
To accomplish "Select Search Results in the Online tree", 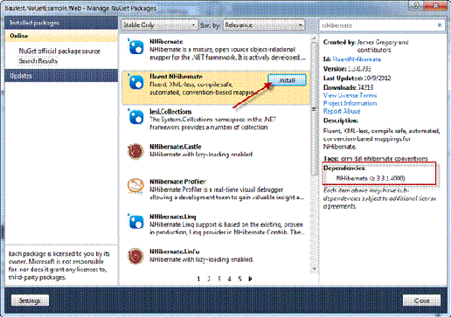I will tap(38, 61).
